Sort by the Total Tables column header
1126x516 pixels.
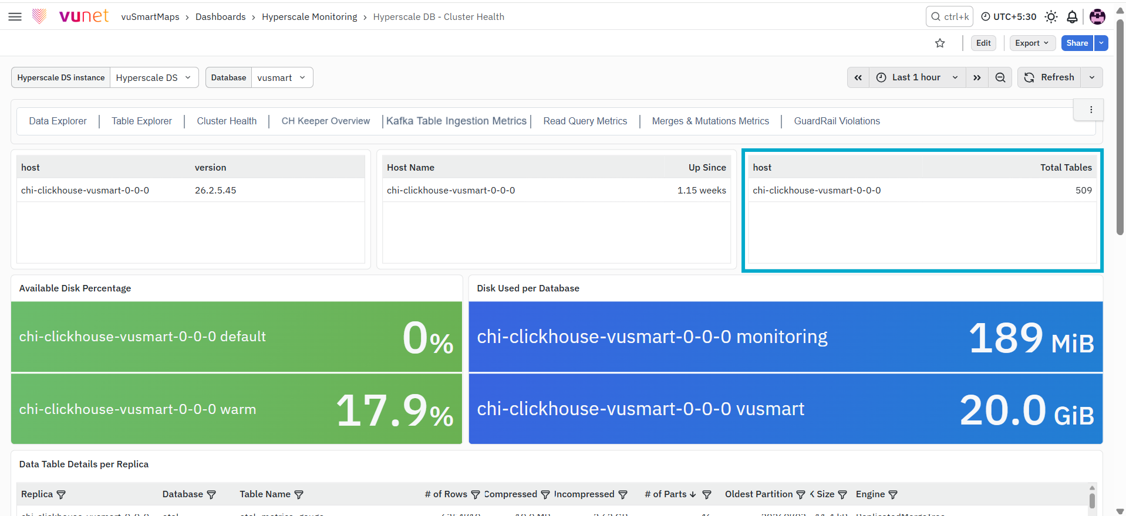pyautogui.click(x=1066, y=167)
